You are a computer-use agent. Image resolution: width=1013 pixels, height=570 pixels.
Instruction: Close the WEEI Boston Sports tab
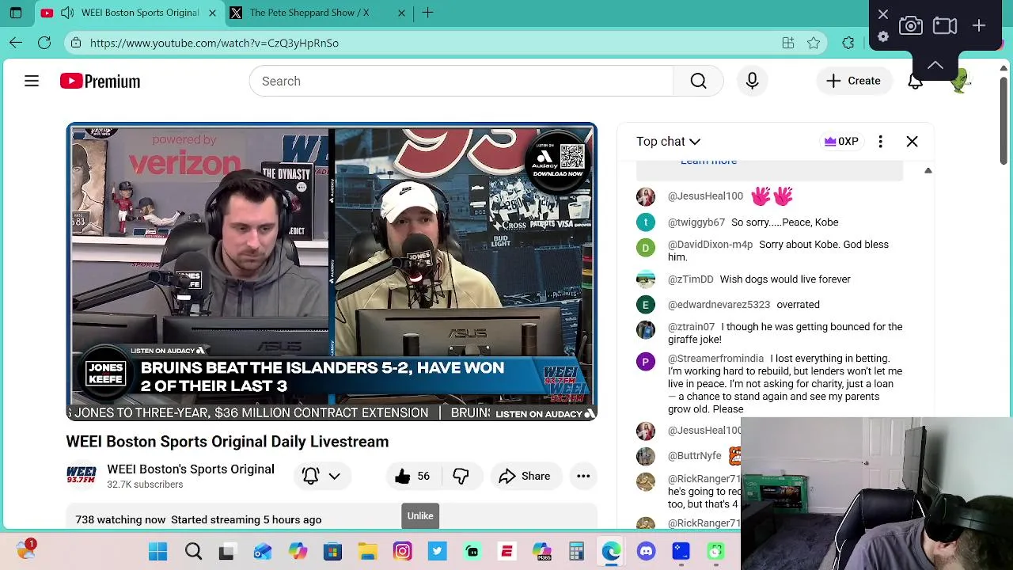point(212,13)
